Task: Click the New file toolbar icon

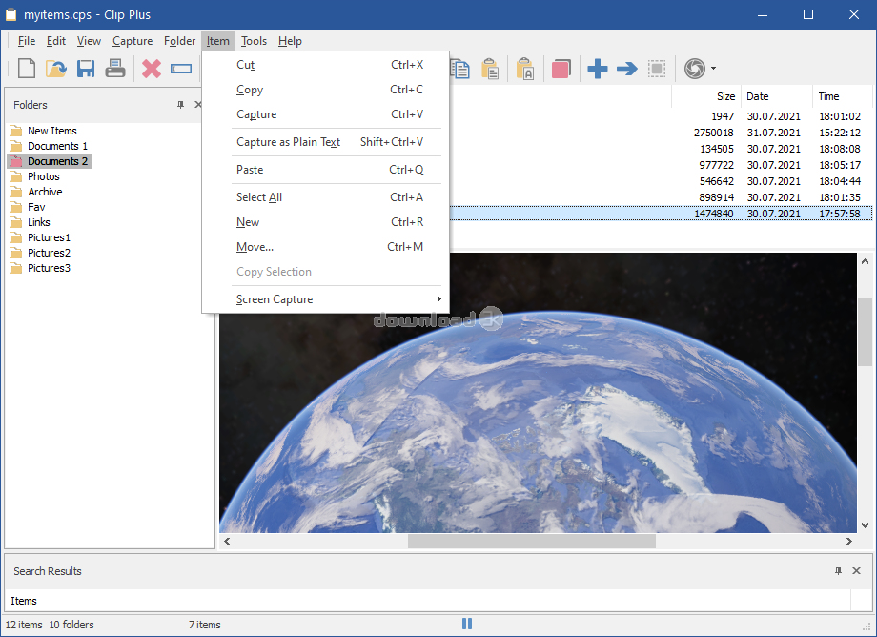Action: coord(27,69)
